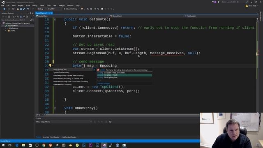The image size is (263, 148).
Task: Open the Debug menu
Action: click(x=35, y=5)
